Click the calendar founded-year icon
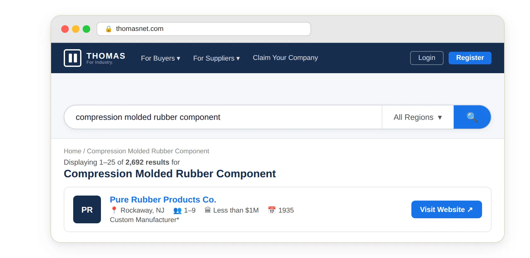The width and height of the screenshot is (530, 258). tap(272, 210)
